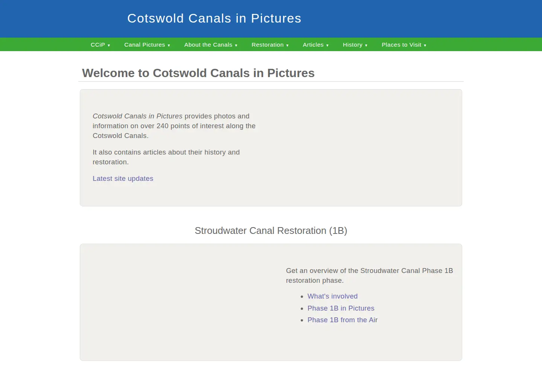Screen dimensions: 542x376
Task: Select the Stroudwater Canal Restoration (1B) heading
Action: click(271, 230)
